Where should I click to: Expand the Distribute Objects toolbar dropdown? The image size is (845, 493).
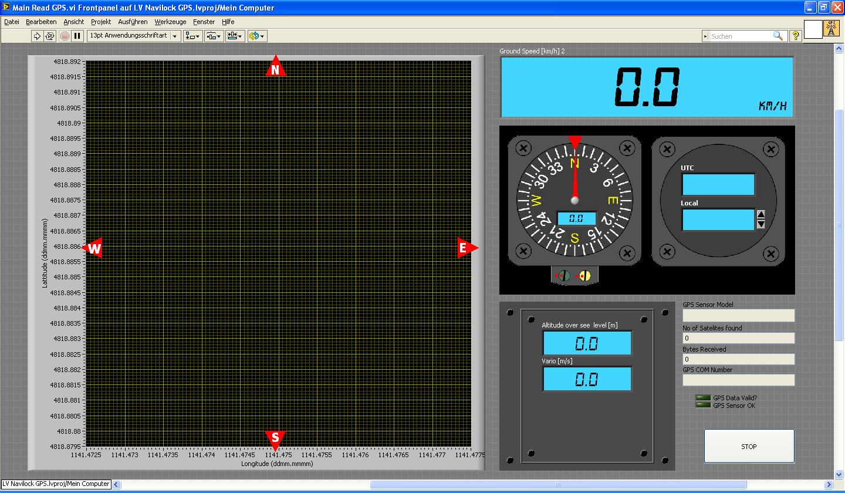(214, 36)
